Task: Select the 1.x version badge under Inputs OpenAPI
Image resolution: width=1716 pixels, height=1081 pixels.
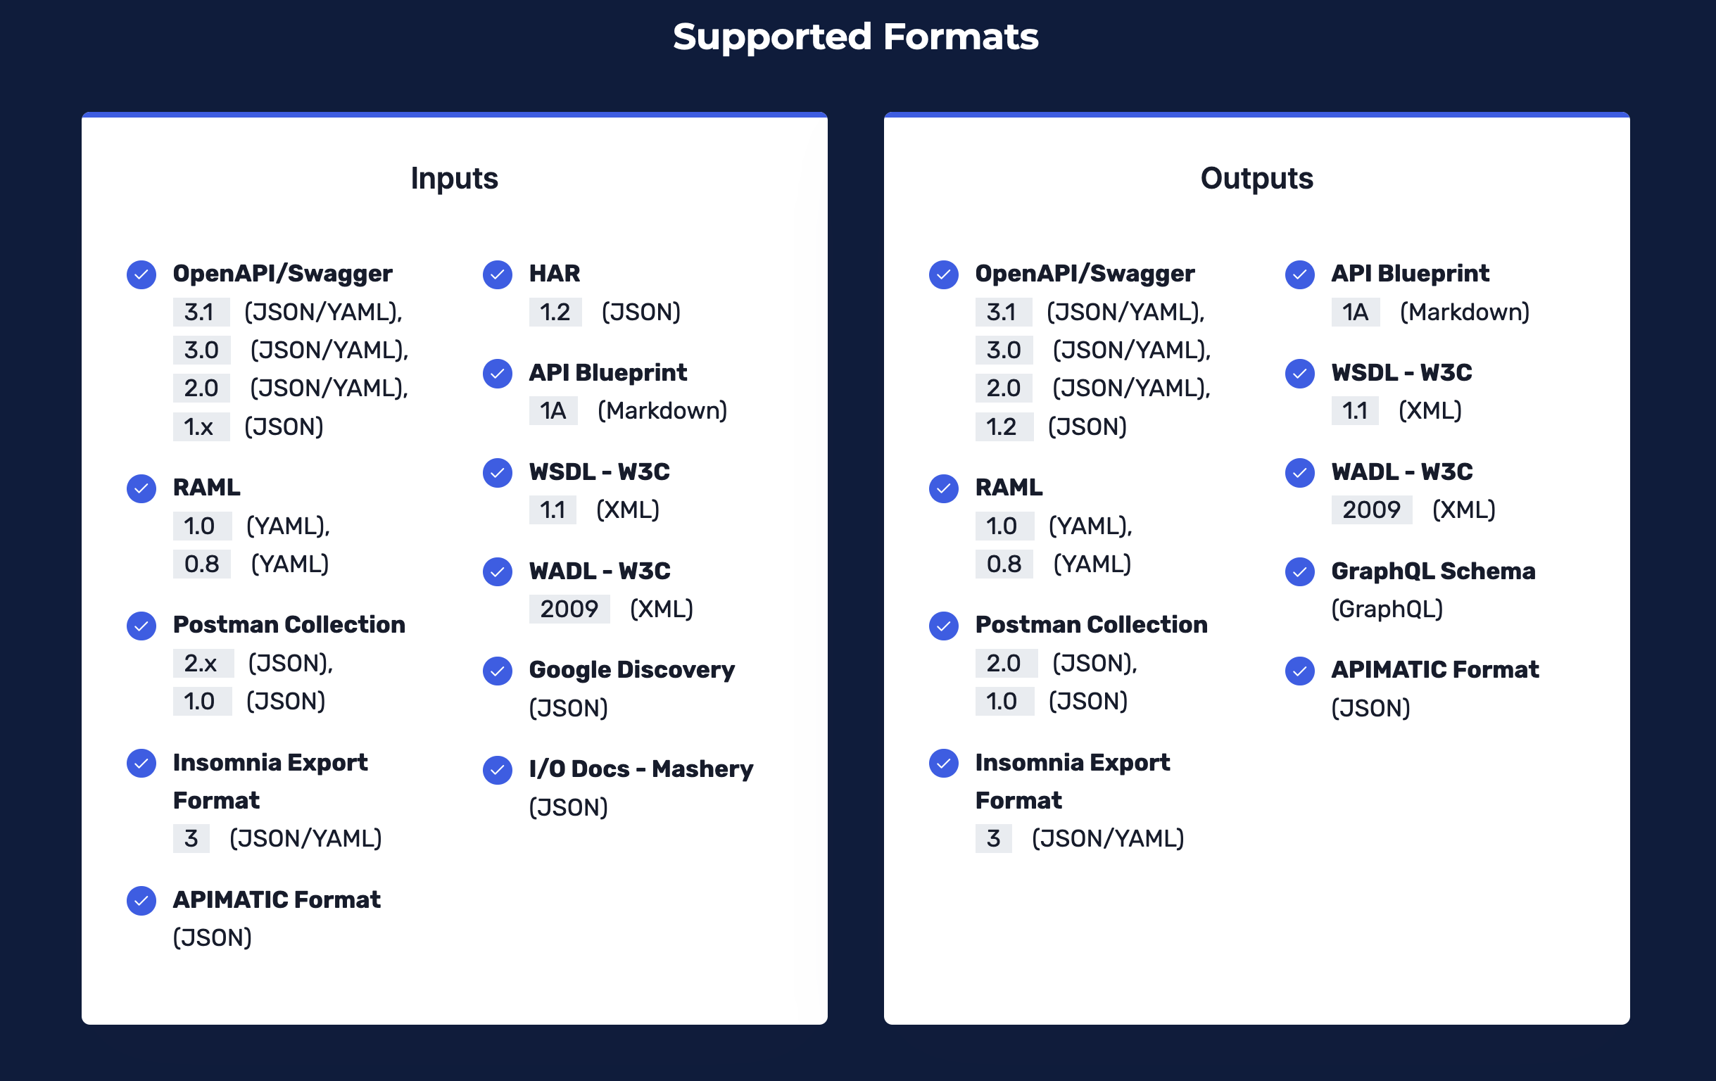Action: [x=201, y=427]
